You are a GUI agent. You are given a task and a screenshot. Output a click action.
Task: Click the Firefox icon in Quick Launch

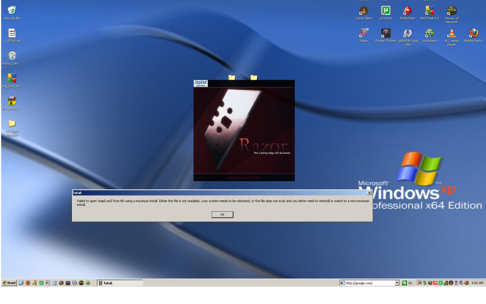(x=28, y=283)
